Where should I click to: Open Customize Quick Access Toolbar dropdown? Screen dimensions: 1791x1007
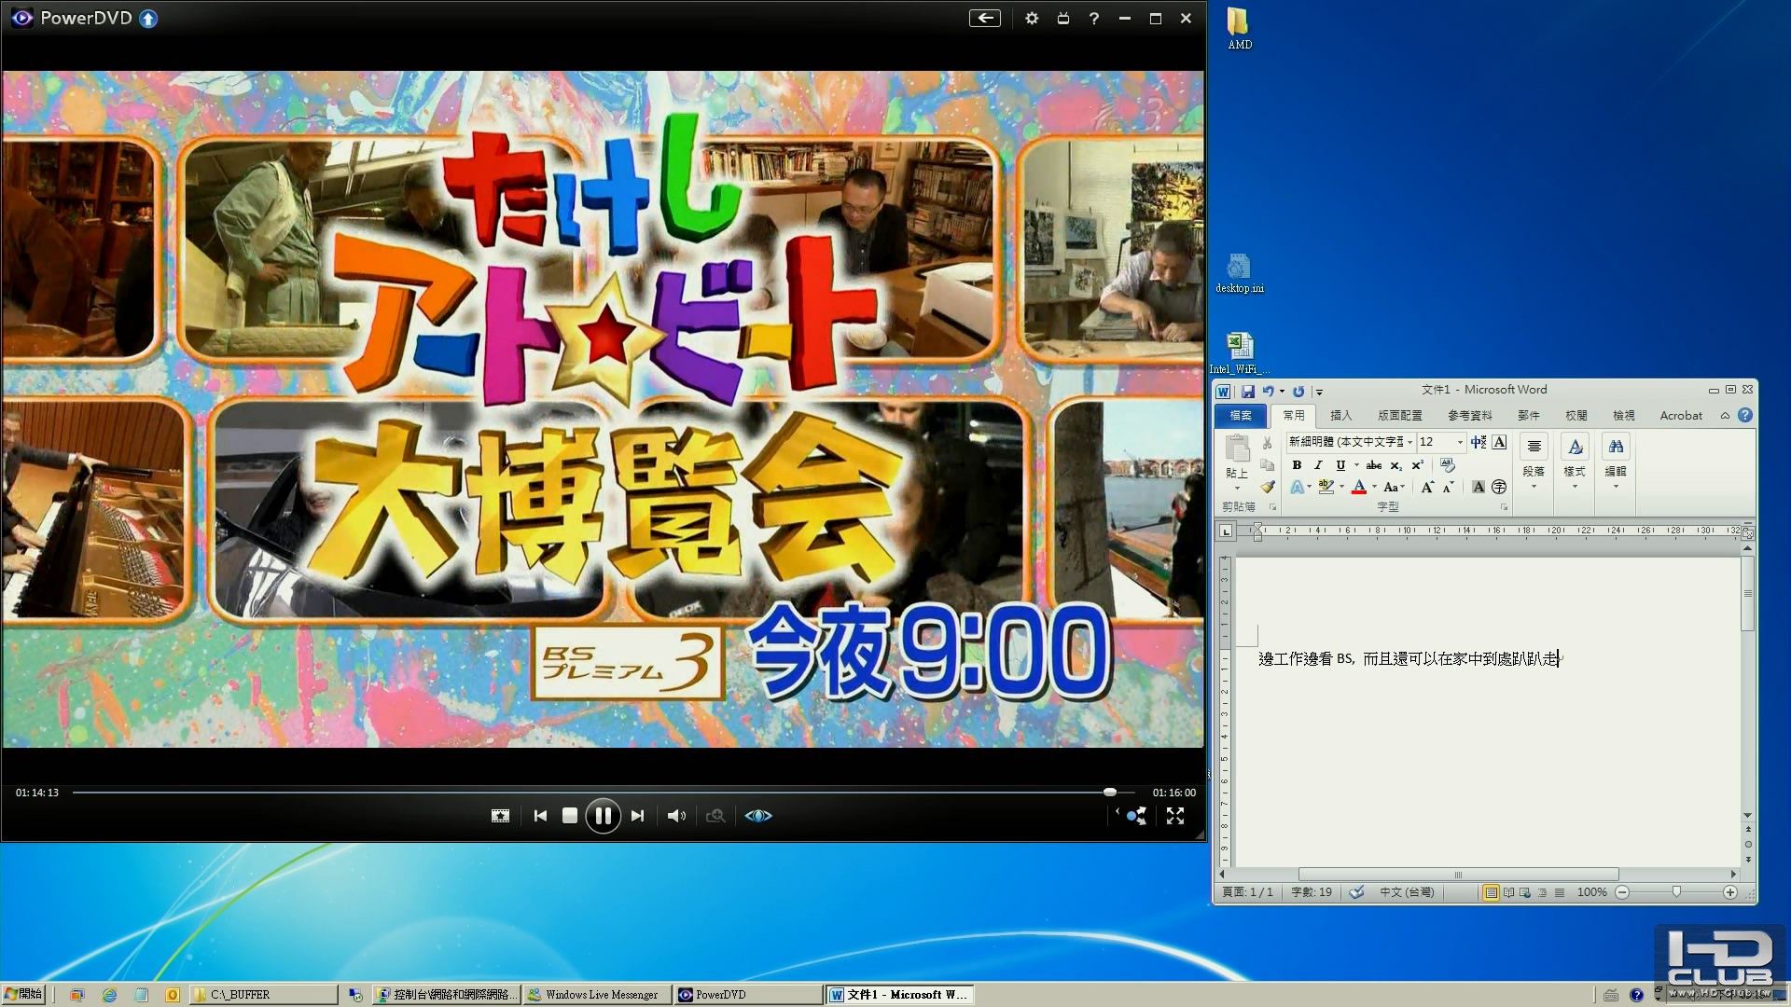(1319, 393)
